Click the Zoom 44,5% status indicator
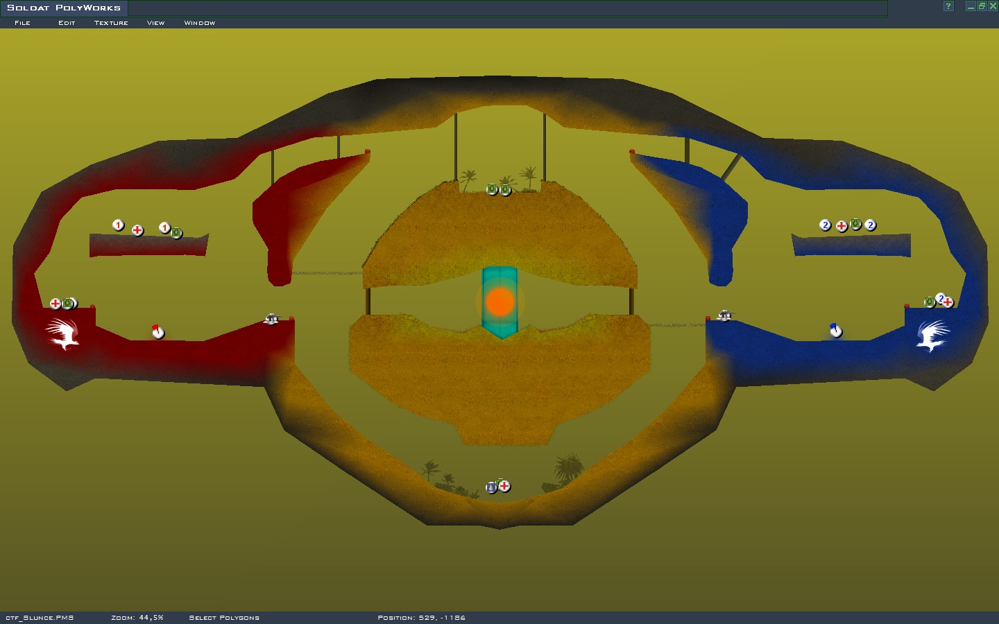 click(137, 618)
